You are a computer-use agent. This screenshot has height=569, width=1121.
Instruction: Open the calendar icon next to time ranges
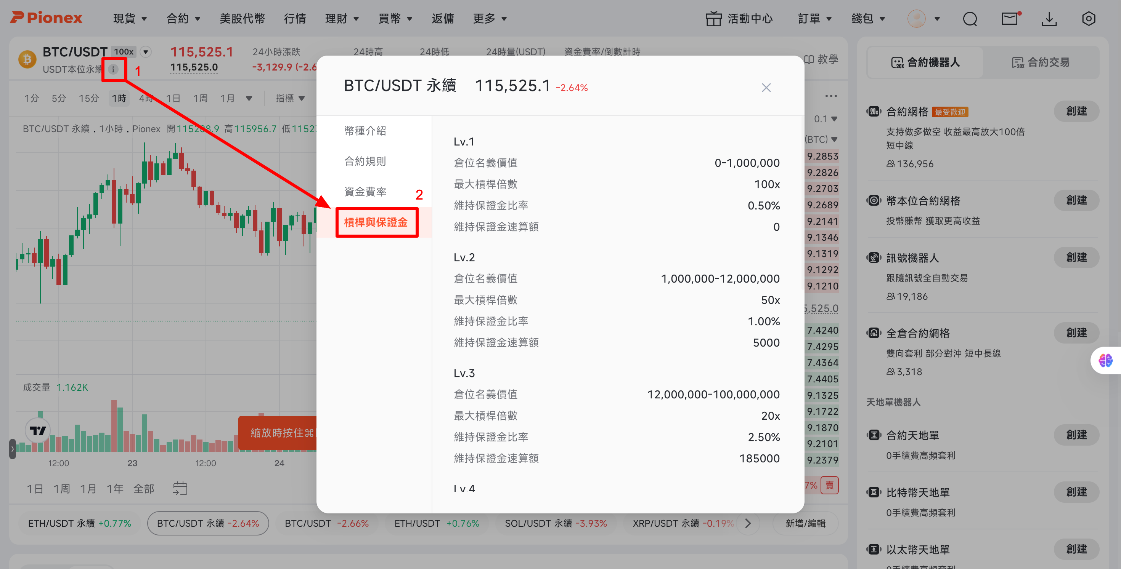[179, 488]
